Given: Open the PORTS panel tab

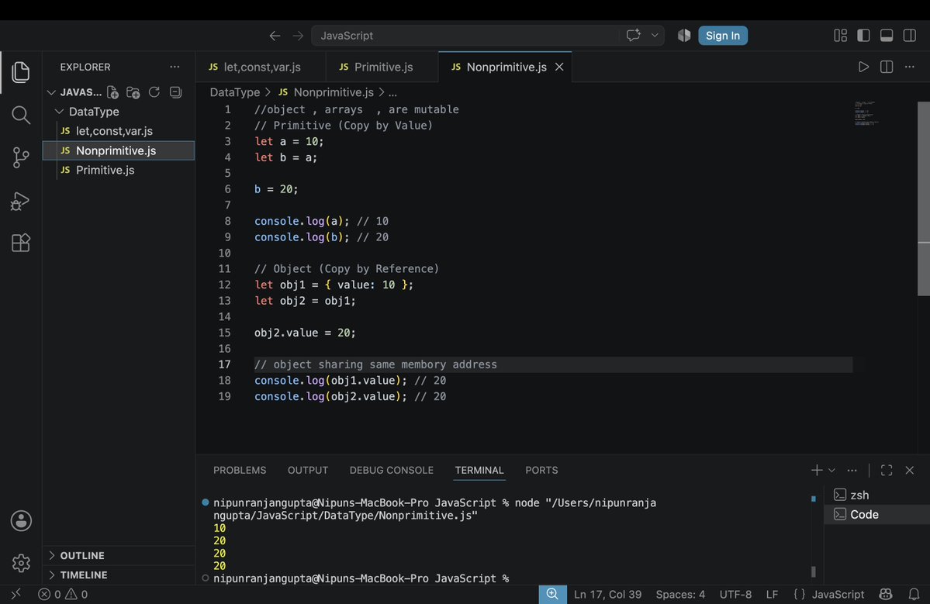Looking at the screenshot, I should point(541,470).
